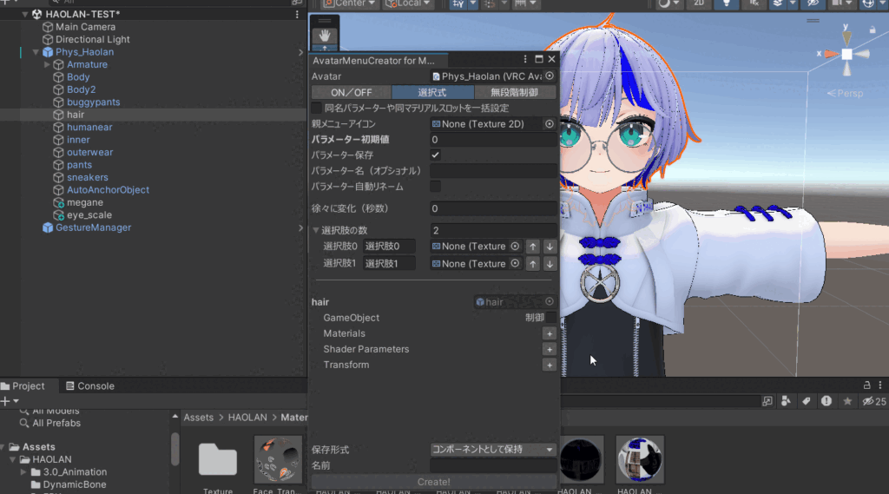Screen dimensions: 889x494
Task: Open hair object picker circle icon
Action: pos(550,302)
